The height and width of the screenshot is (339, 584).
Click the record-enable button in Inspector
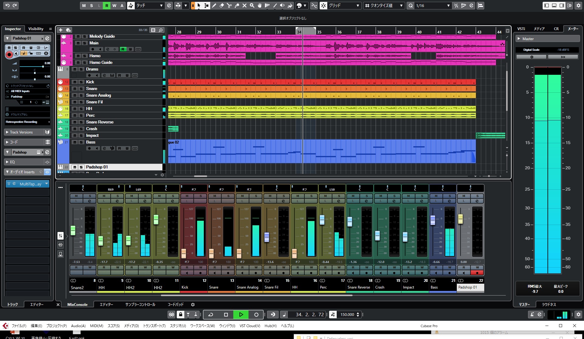9,54
